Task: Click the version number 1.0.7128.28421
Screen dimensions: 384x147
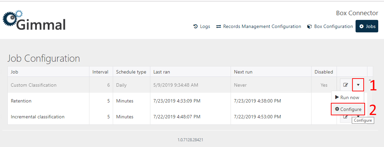Action: (190, 140)
